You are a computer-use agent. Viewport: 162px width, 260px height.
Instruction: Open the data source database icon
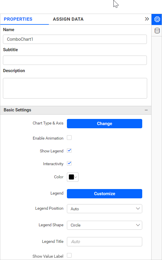click(157, 31)
